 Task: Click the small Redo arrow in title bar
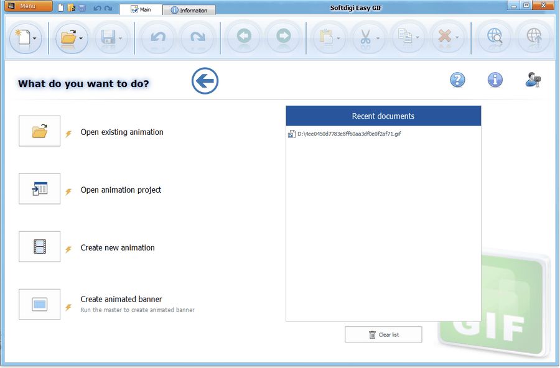108,8
